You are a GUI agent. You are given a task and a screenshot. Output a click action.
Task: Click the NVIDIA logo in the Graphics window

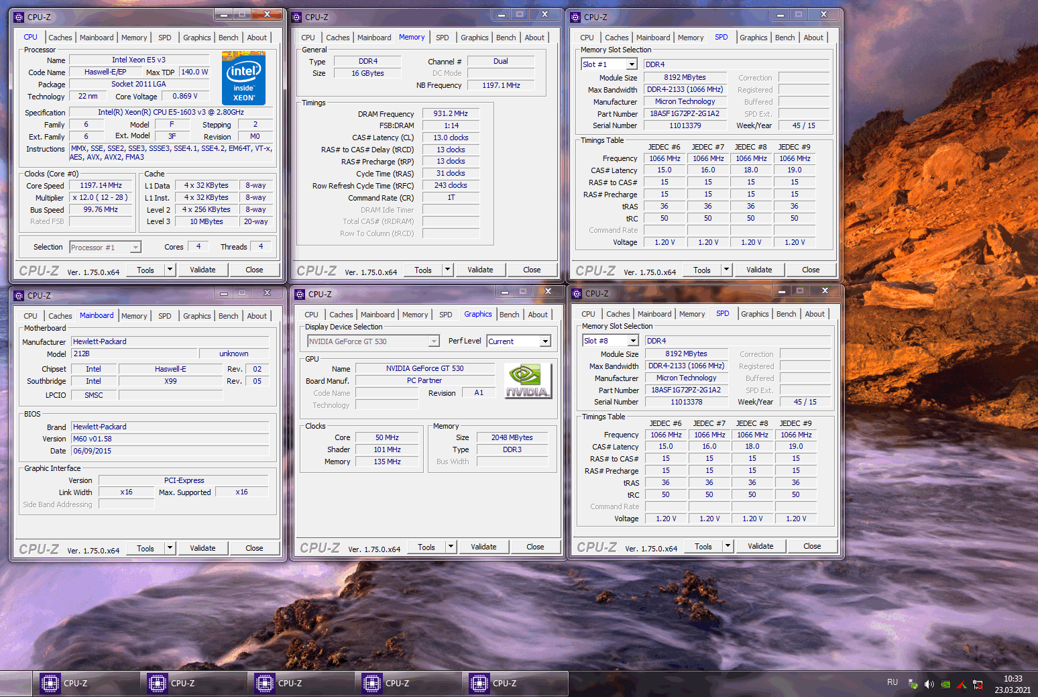point(527,381)
